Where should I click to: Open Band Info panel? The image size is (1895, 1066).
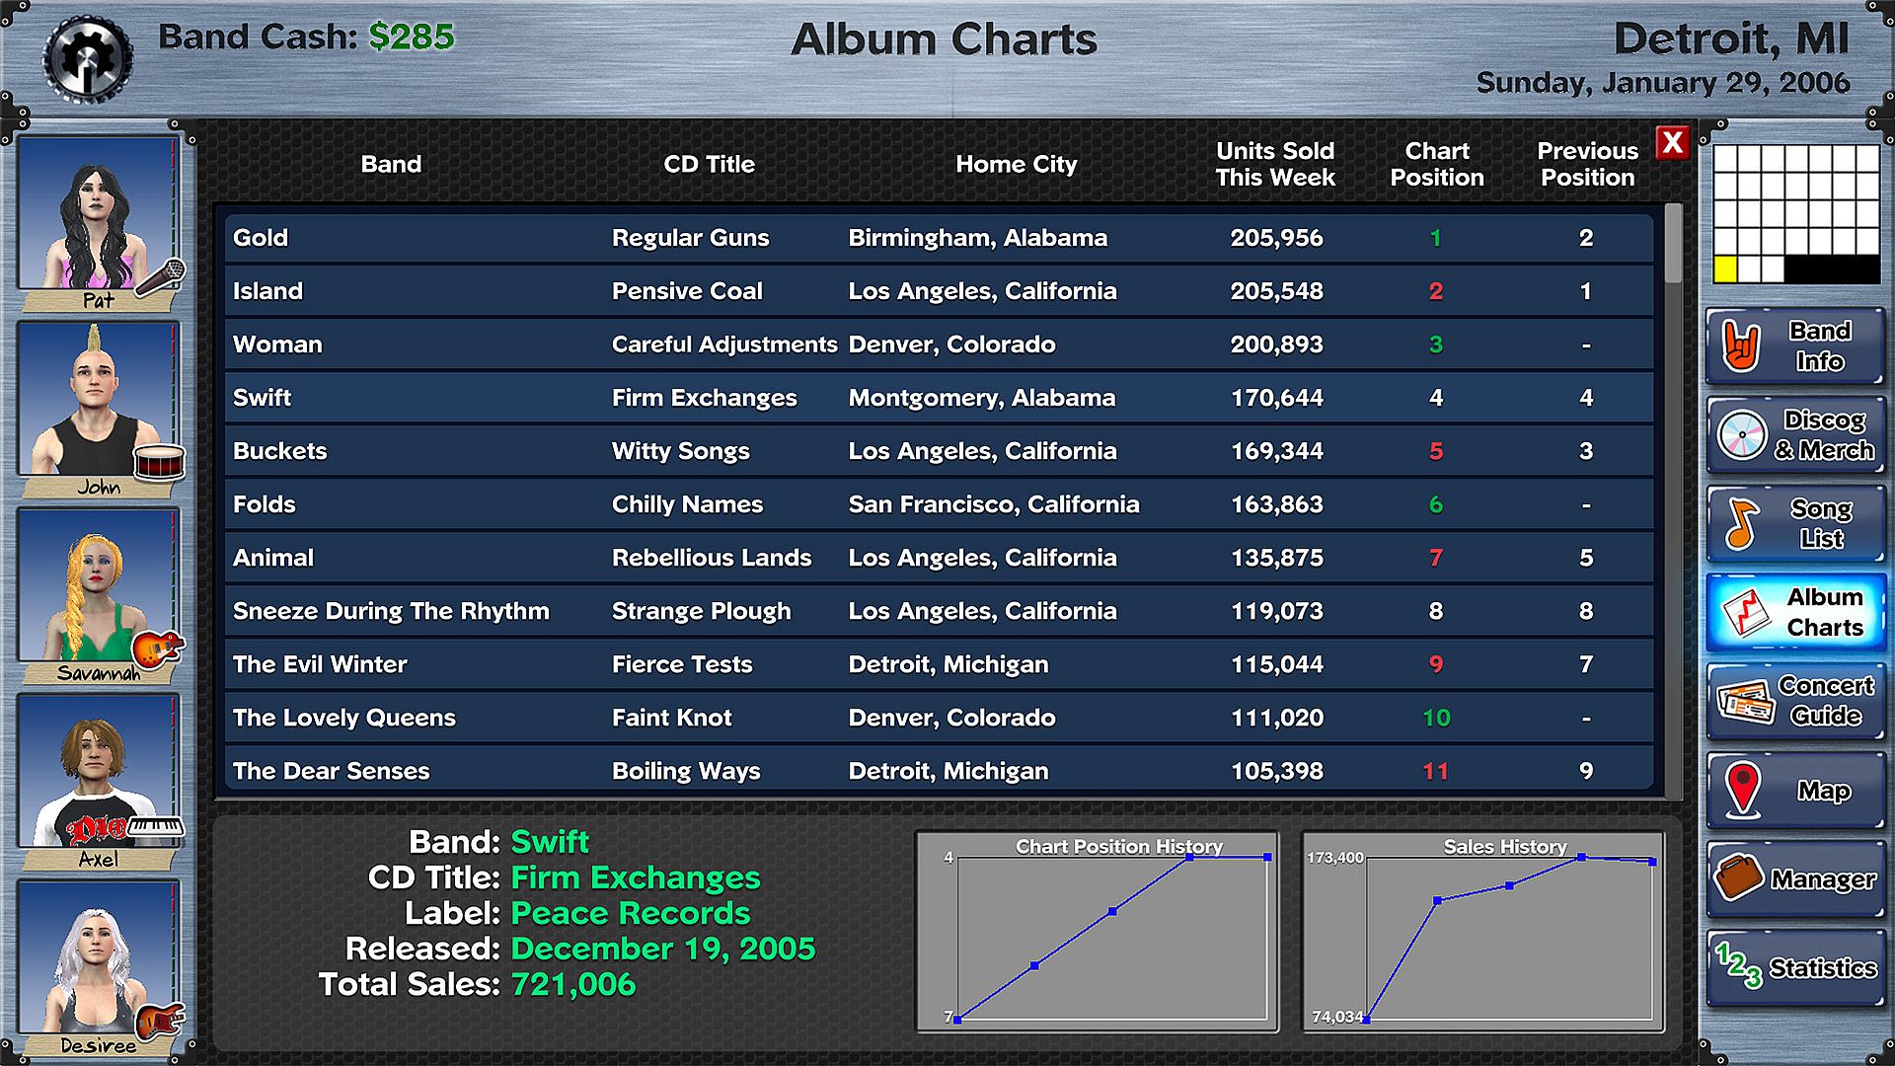click(1795, 346)
